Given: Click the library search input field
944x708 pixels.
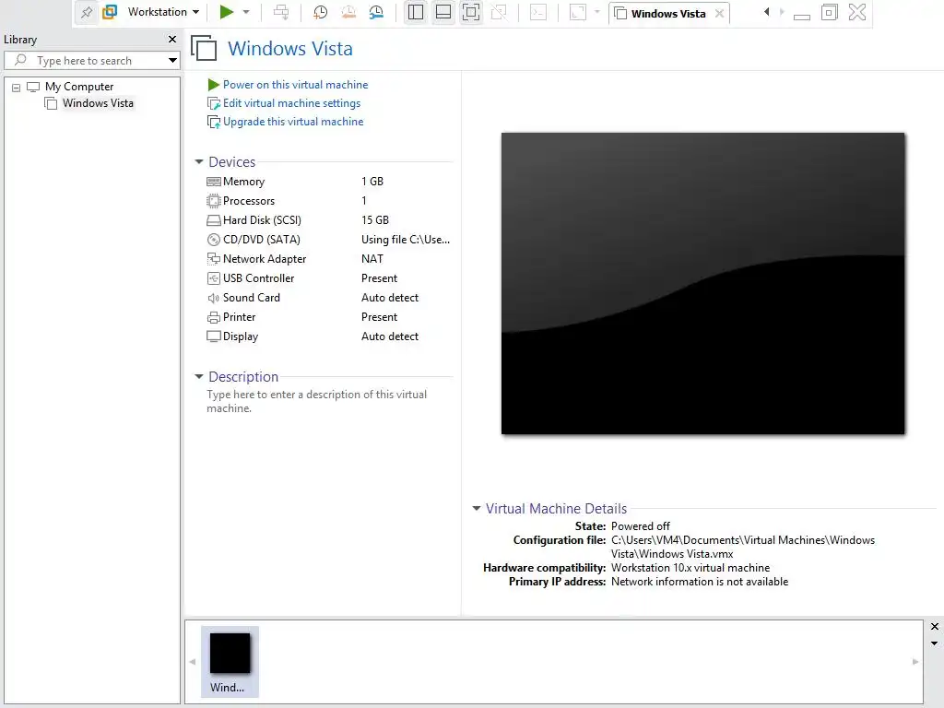Looking at the screenshot, I should click(85, 60).
